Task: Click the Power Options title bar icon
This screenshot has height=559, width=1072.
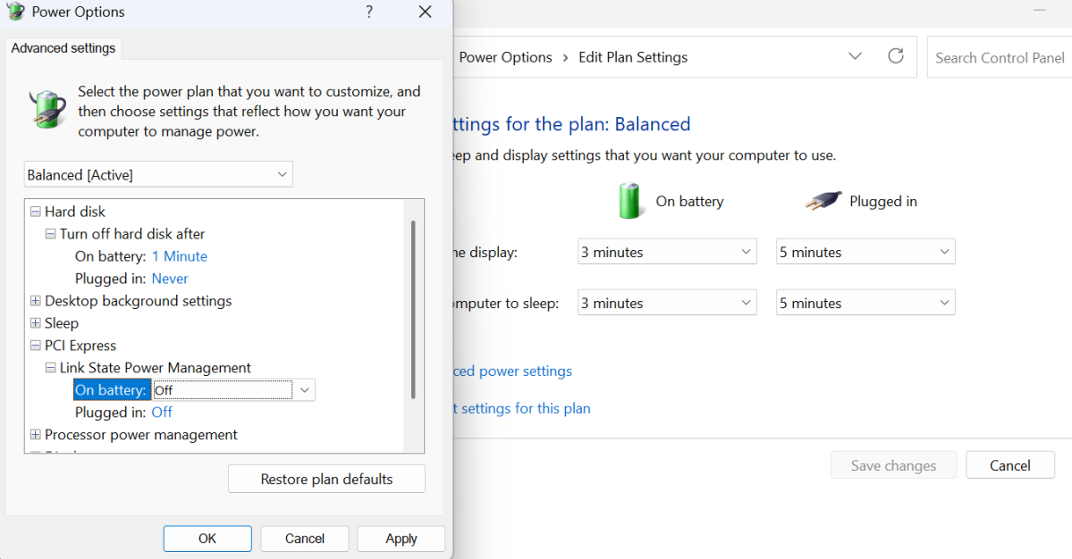Action: [x=15, y=13]
